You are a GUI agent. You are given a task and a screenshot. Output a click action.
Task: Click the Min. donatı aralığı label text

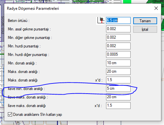22,63
